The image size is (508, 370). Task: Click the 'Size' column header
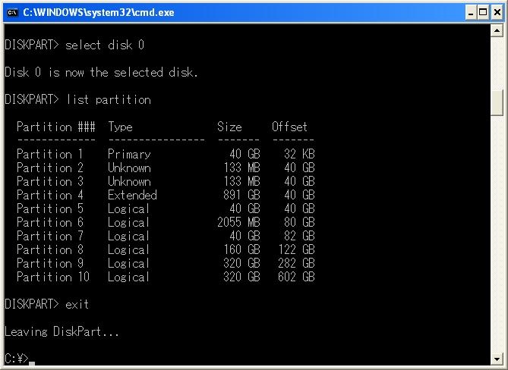pos(229,127)
